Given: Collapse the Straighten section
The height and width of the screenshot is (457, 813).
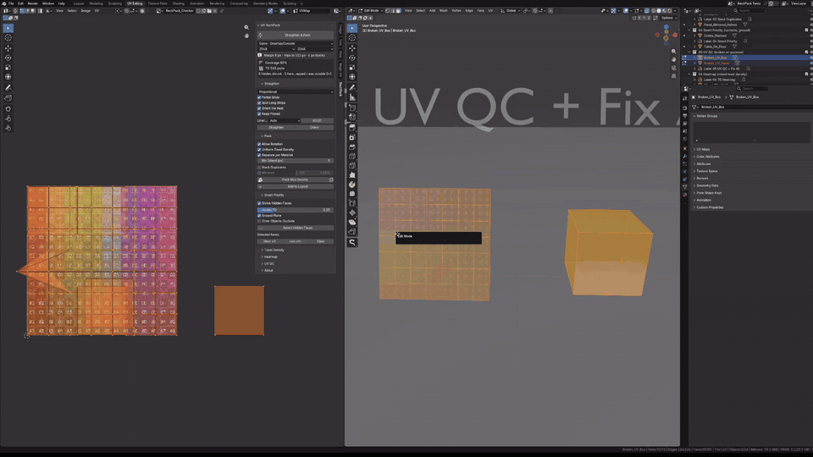Looking at the screenshot, I should click(x=271, y=84).
